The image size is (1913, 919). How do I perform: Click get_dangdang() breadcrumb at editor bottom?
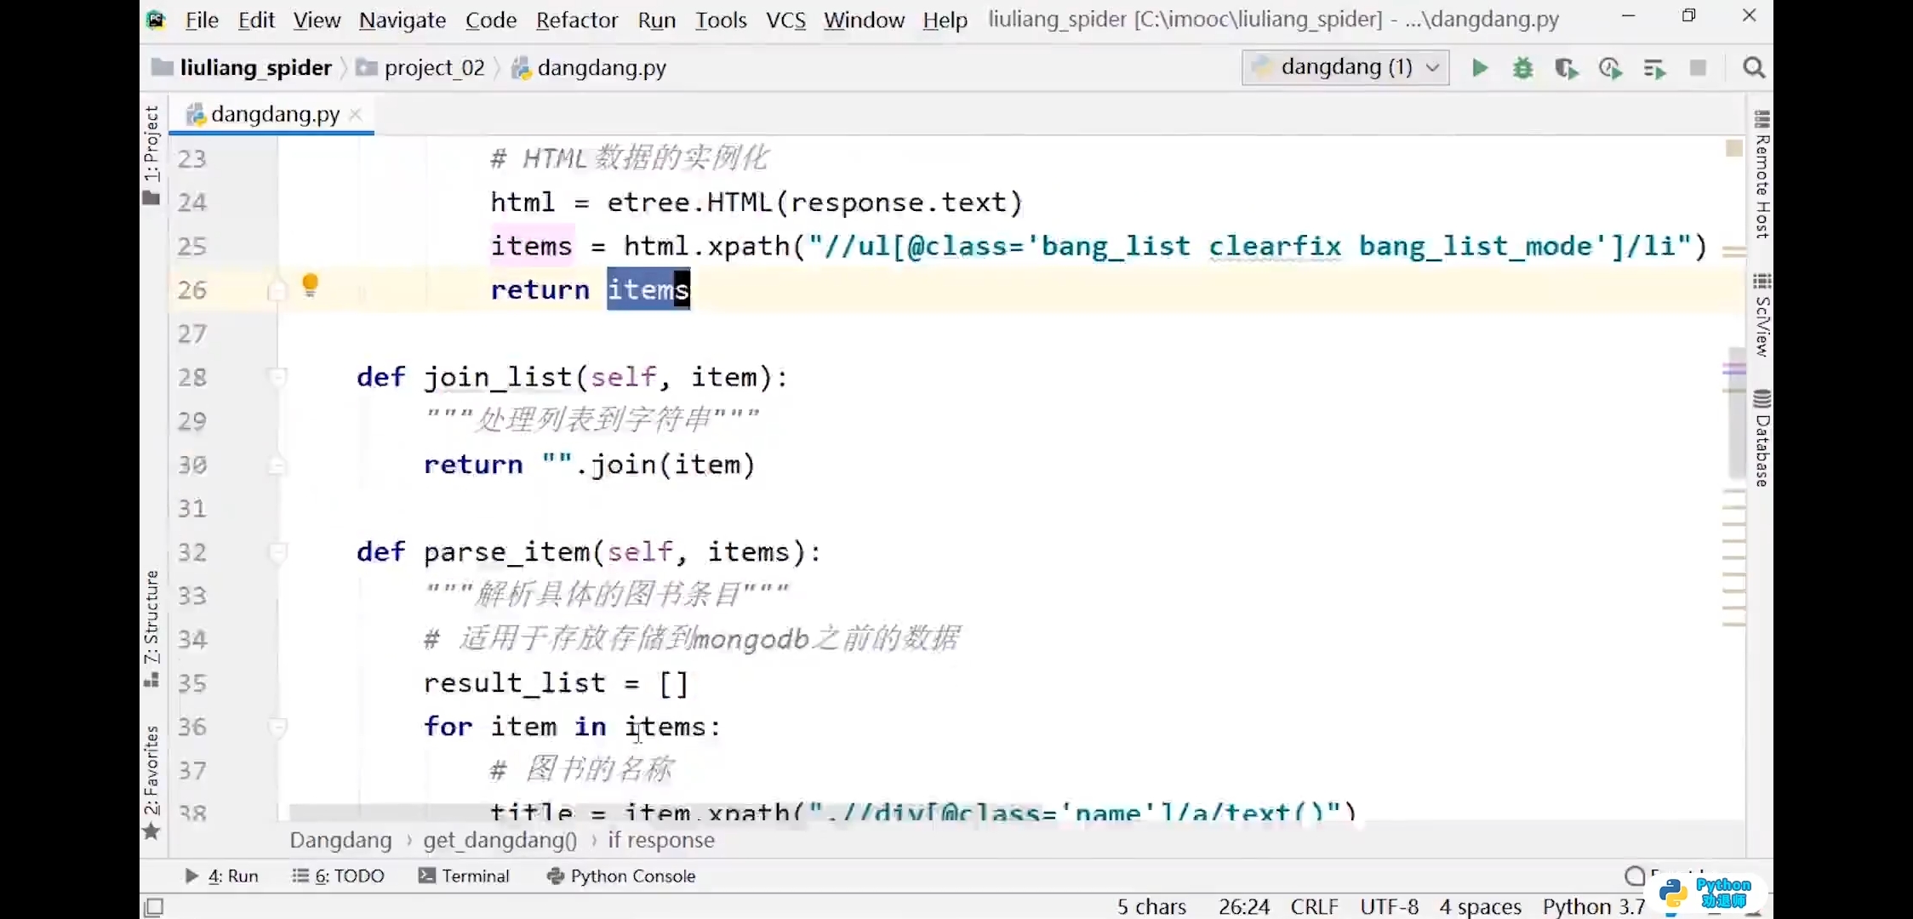click(x=500, y=841)
